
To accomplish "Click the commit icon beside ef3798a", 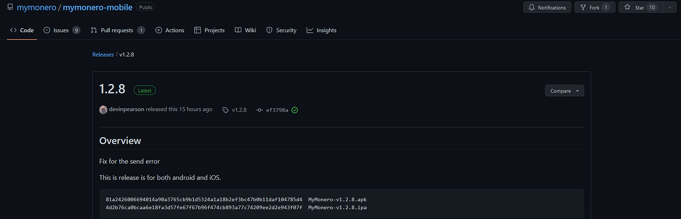I will point(260,110).
